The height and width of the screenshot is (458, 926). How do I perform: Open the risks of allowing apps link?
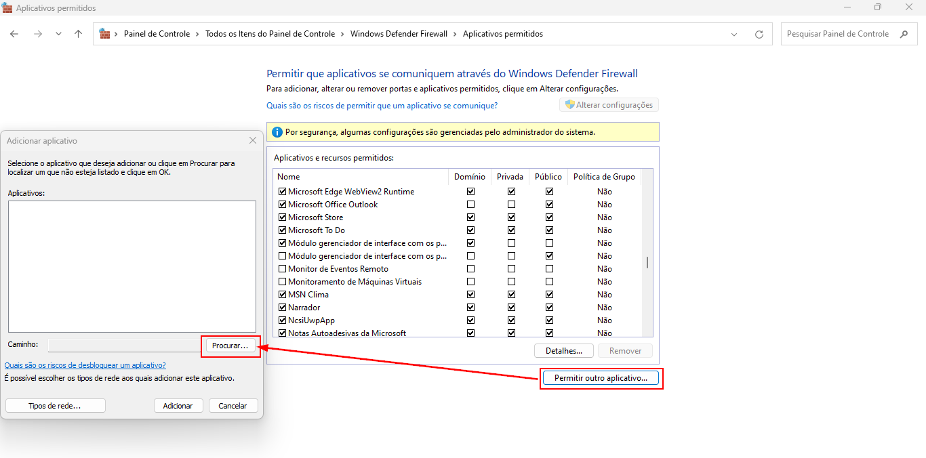pos(382,106)
